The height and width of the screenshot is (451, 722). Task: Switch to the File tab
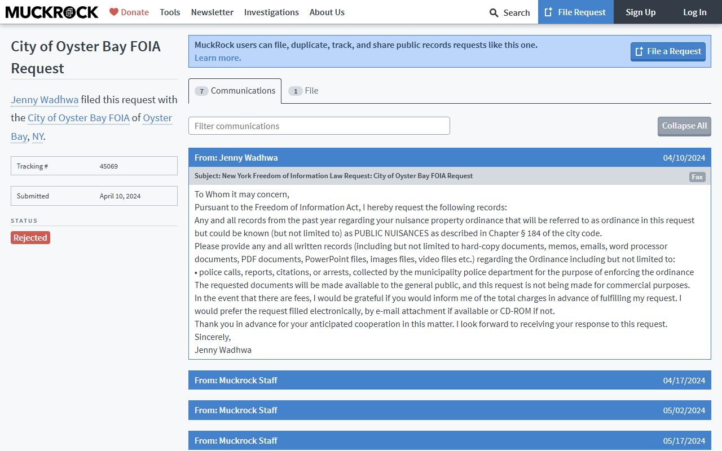coord(303,91)
